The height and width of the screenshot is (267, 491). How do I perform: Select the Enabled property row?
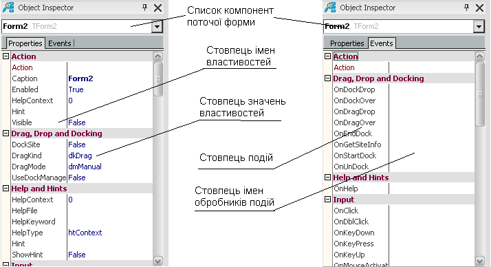pos(81,89)
